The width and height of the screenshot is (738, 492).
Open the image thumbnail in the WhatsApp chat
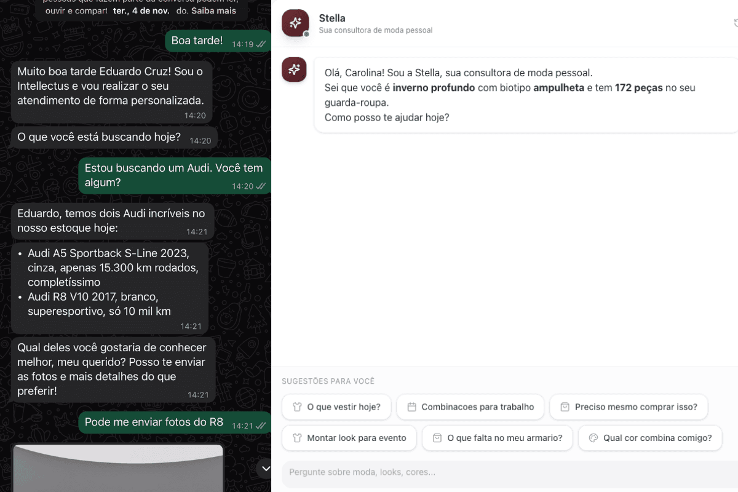pyautogui.click(x=117, y=467)
